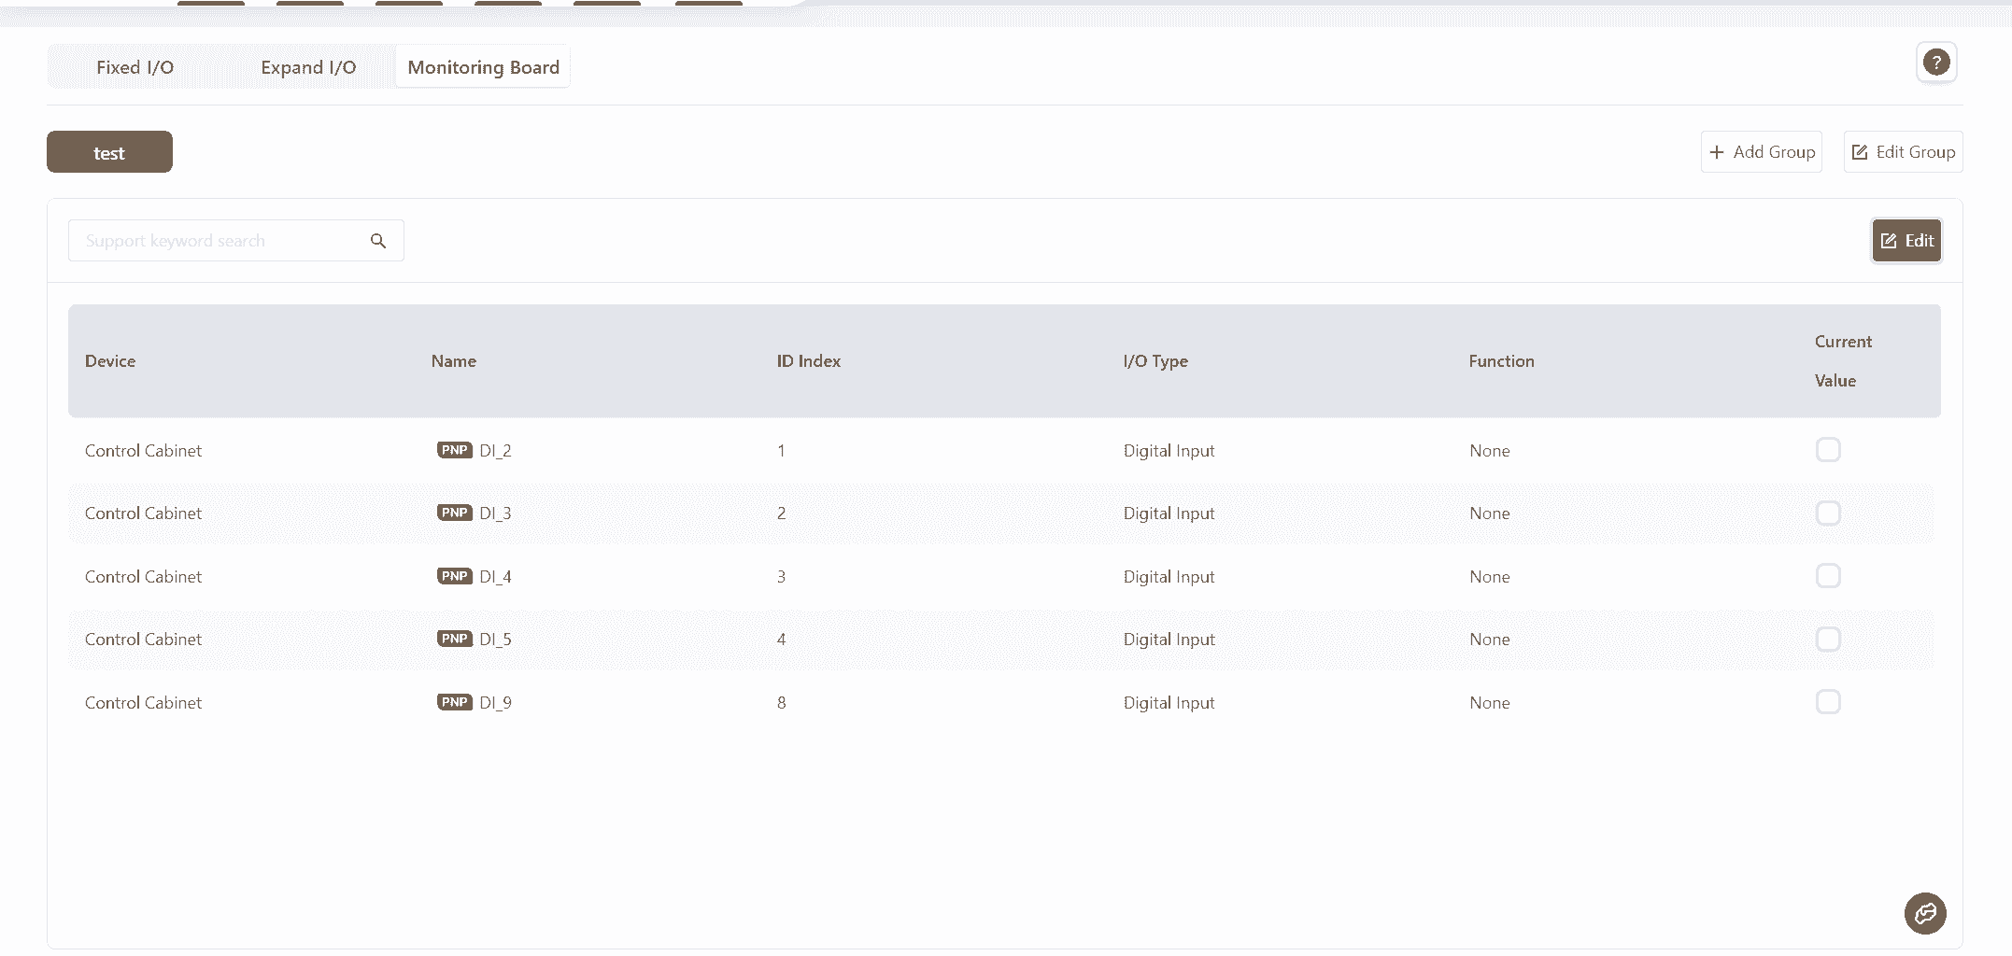Click the floating link icon at bottom right

1925,913
